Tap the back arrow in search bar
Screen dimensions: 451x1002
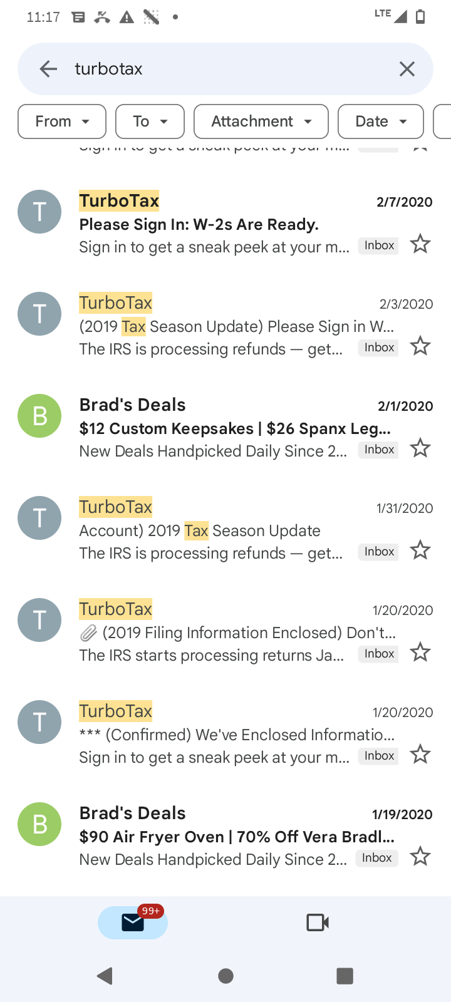pos(48,69)
